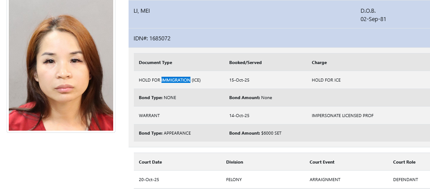Click the IDN# 1685072 row

click(x=152, y=39)
